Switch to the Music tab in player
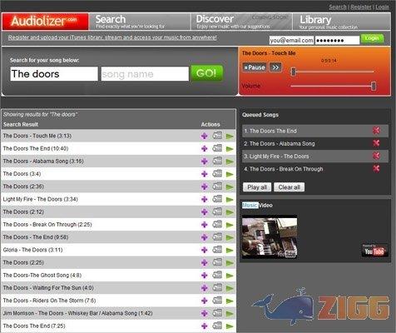Viewport: 396px width, 333px height. pyautogui.click(x=250, y=206)
